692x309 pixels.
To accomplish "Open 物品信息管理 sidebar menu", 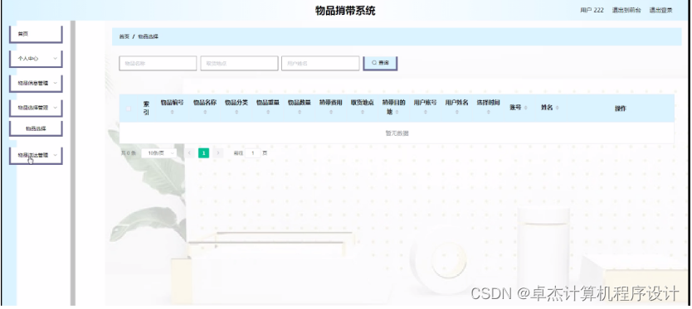I will [x=36, y=84].
